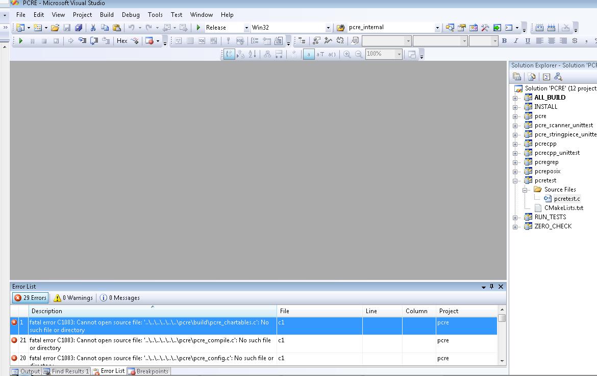Screen dimensions: 597x376
Task: Sort errors by Description column header
Action: coord(153,311)
